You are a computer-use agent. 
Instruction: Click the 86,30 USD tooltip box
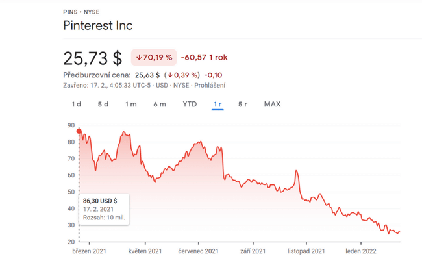104,208
